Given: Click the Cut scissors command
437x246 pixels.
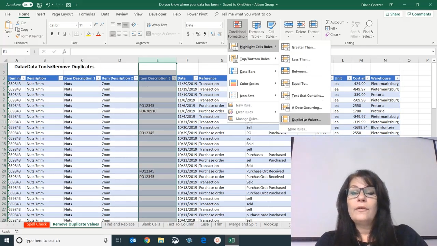Looking at the screenshot, I should pyautogui.click(x=20, y=23).
